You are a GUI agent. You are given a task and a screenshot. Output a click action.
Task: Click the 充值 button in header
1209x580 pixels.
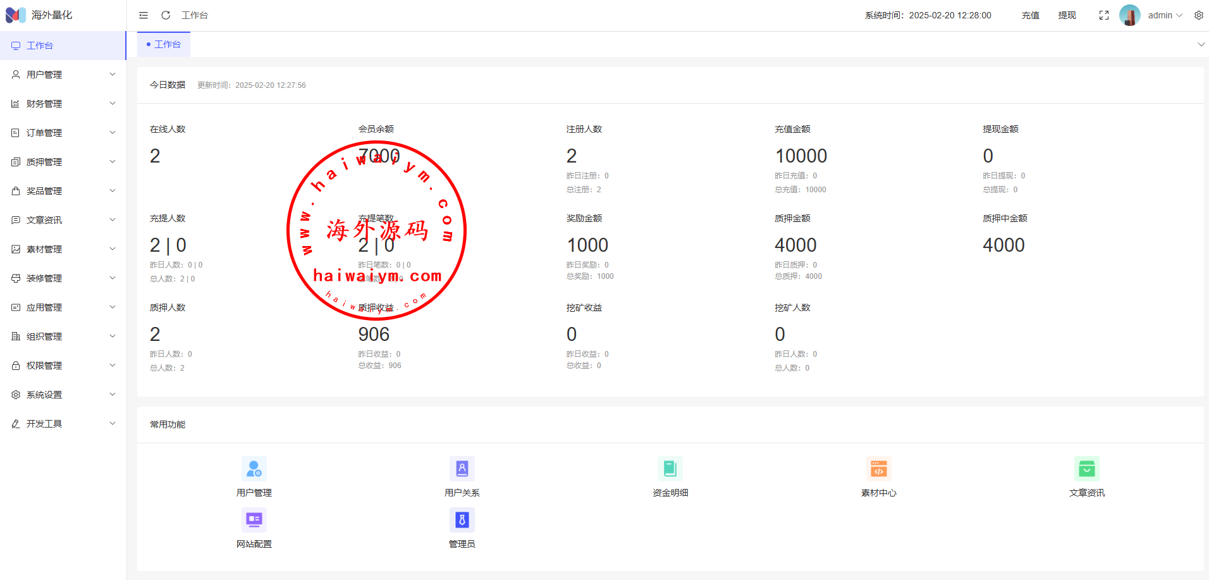point(1030,15)
